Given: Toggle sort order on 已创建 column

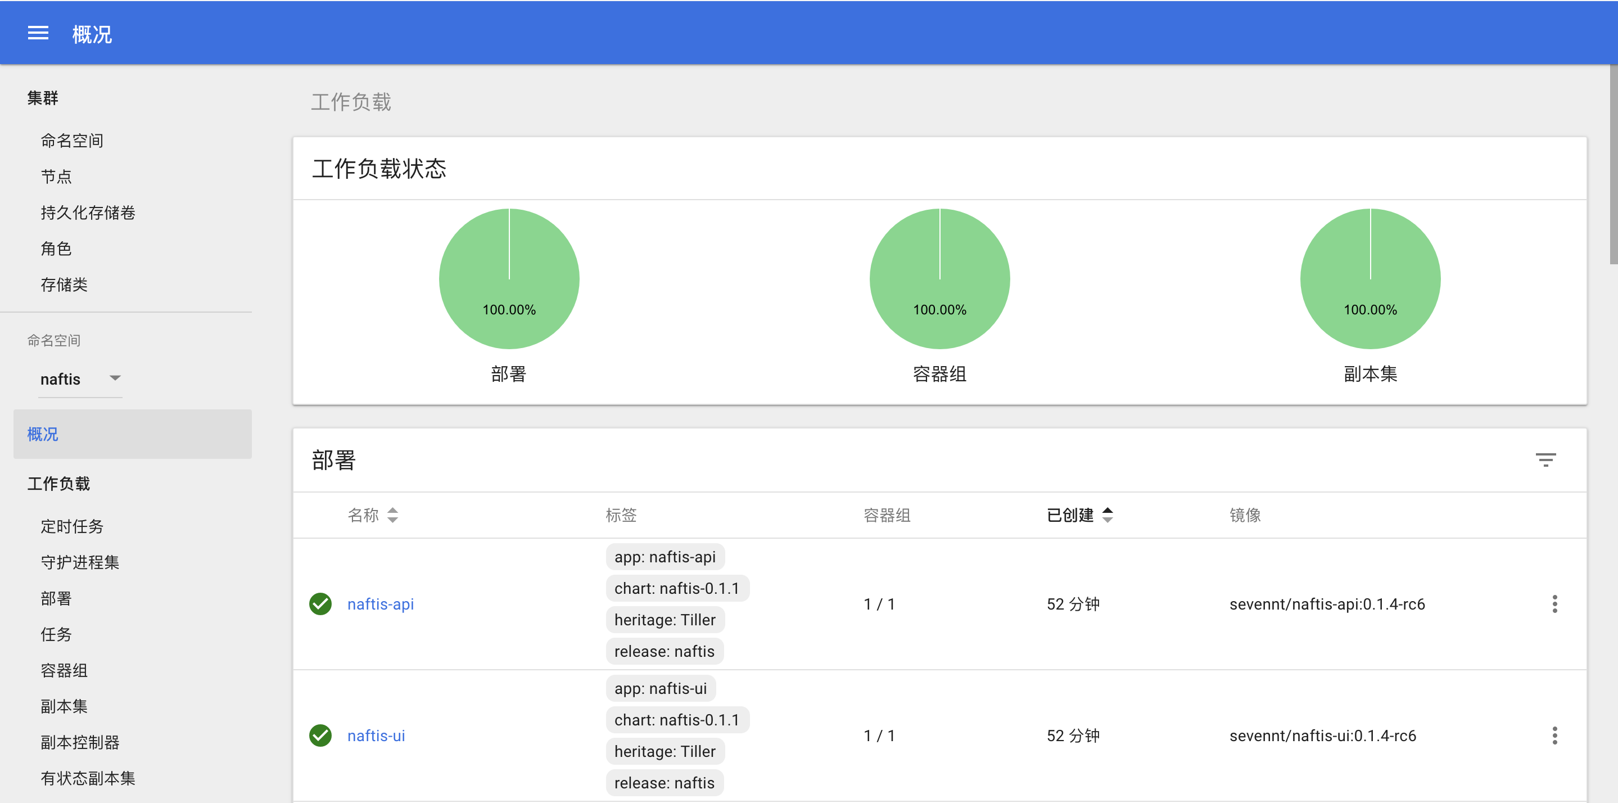Looking at the screenshot, I should pyautogui.click(x=1108, y=515).
